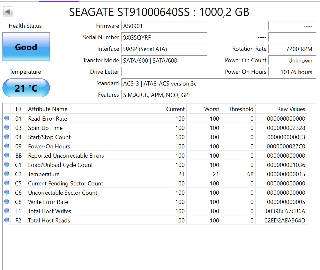Viewport: 320px width, 270px height.
Task: Click the SEAGATE ST91000640SS drive title
Action: (159, 12)
